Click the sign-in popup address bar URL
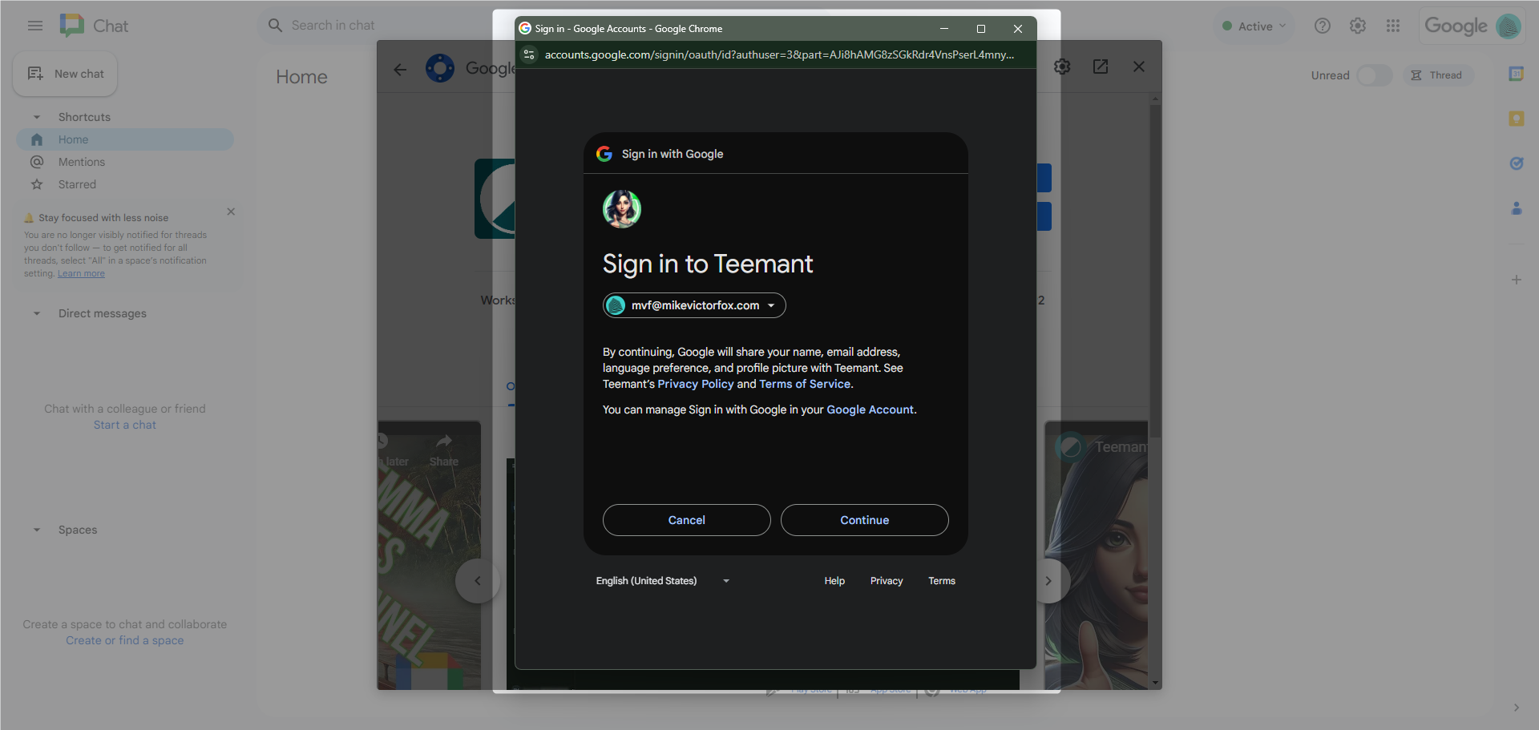Image resolution: width=1539 pixels, height=730 pixels. click(779, 54)
